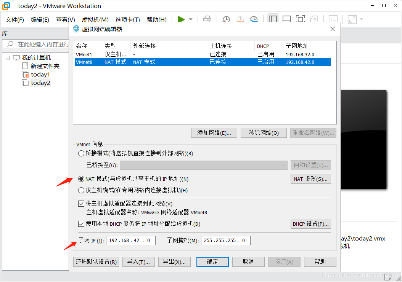Click the 应用(A) button
The height and width of the screenshot is (282, 402).
pos(284,262)
